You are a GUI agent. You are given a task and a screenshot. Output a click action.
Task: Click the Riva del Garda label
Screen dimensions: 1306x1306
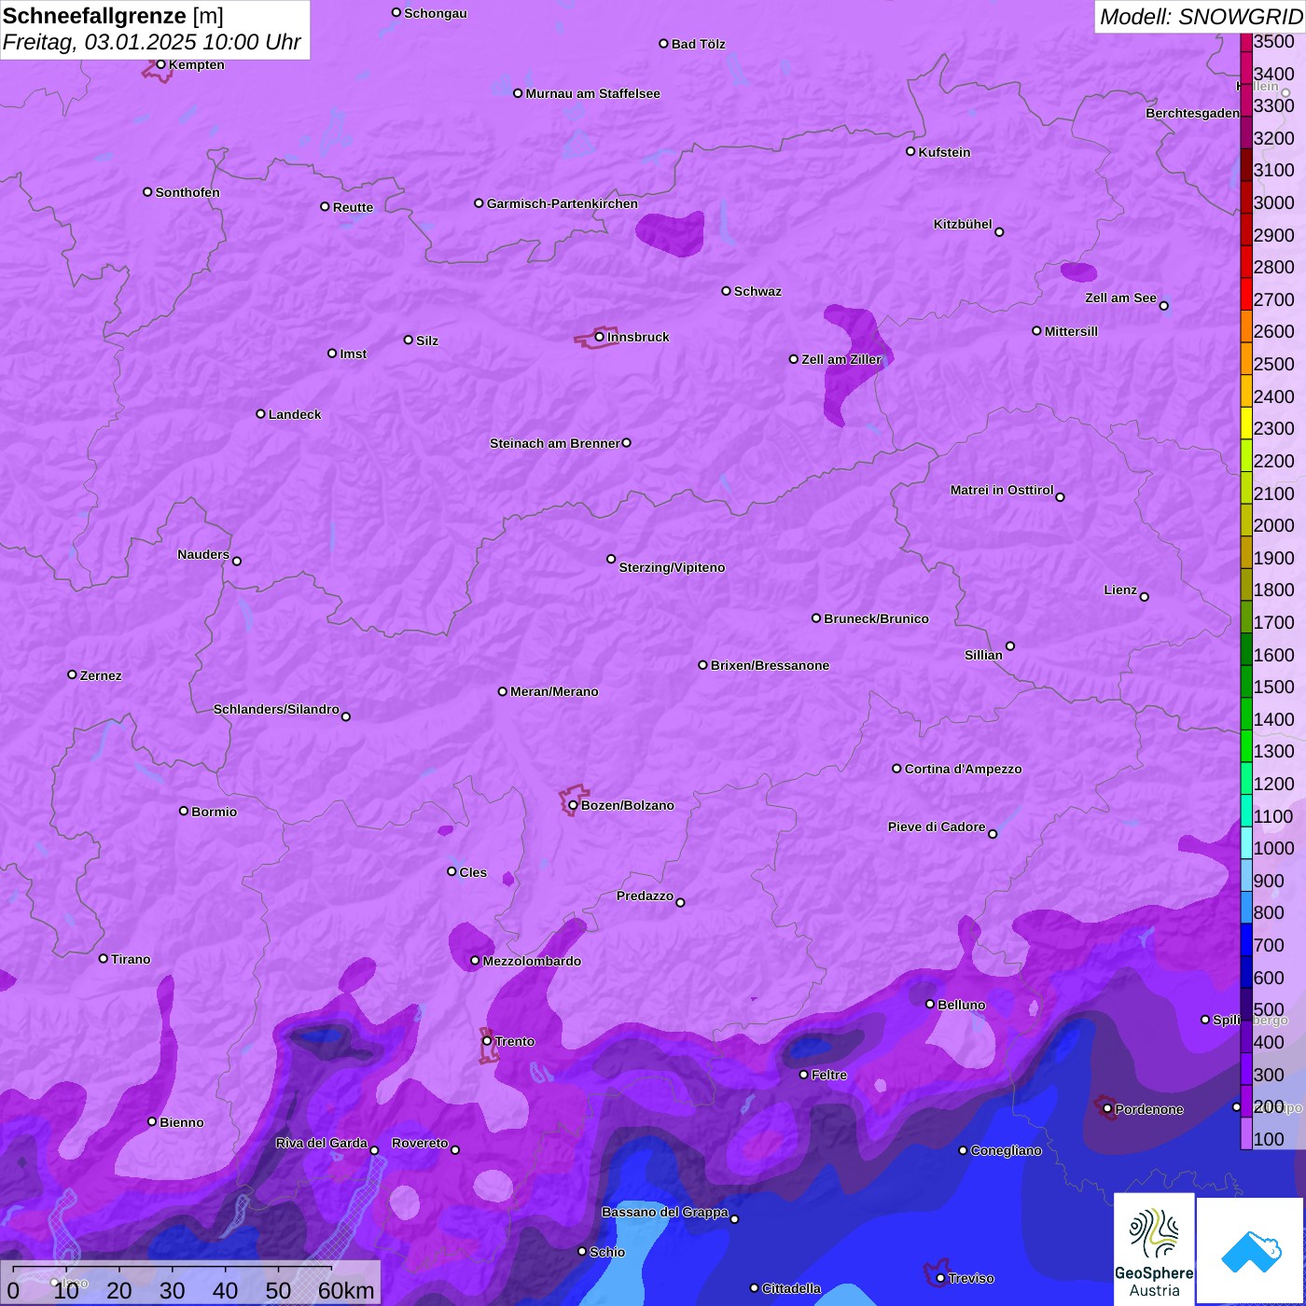click(x=322, y=1143)
